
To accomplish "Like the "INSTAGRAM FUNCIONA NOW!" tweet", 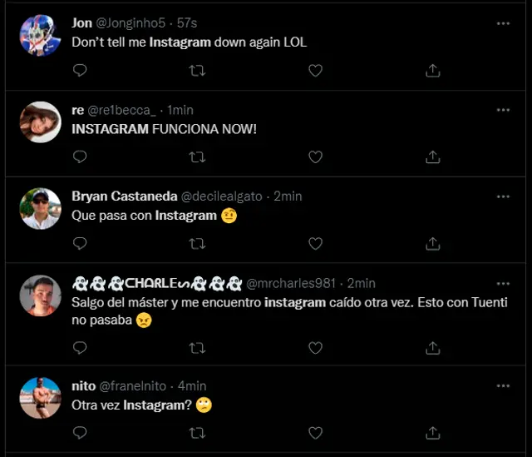I will [x=315, y=156].
